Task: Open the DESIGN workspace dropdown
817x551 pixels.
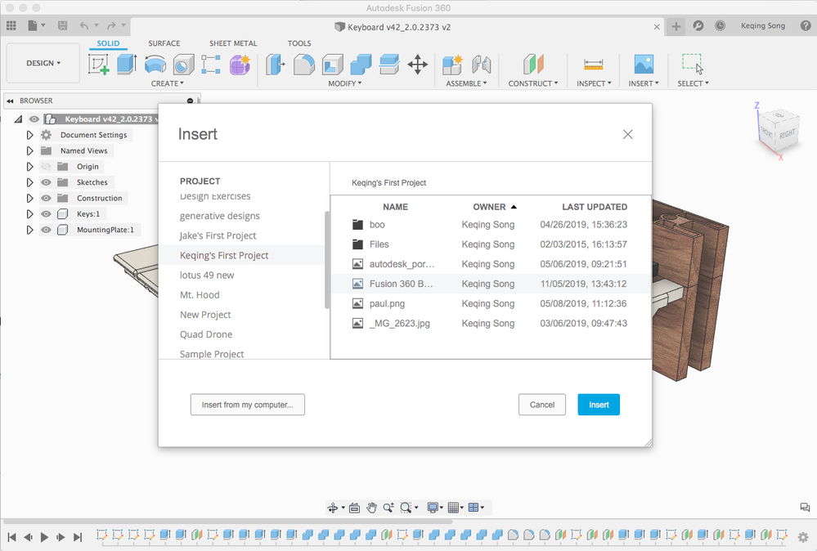Action: 43,63
